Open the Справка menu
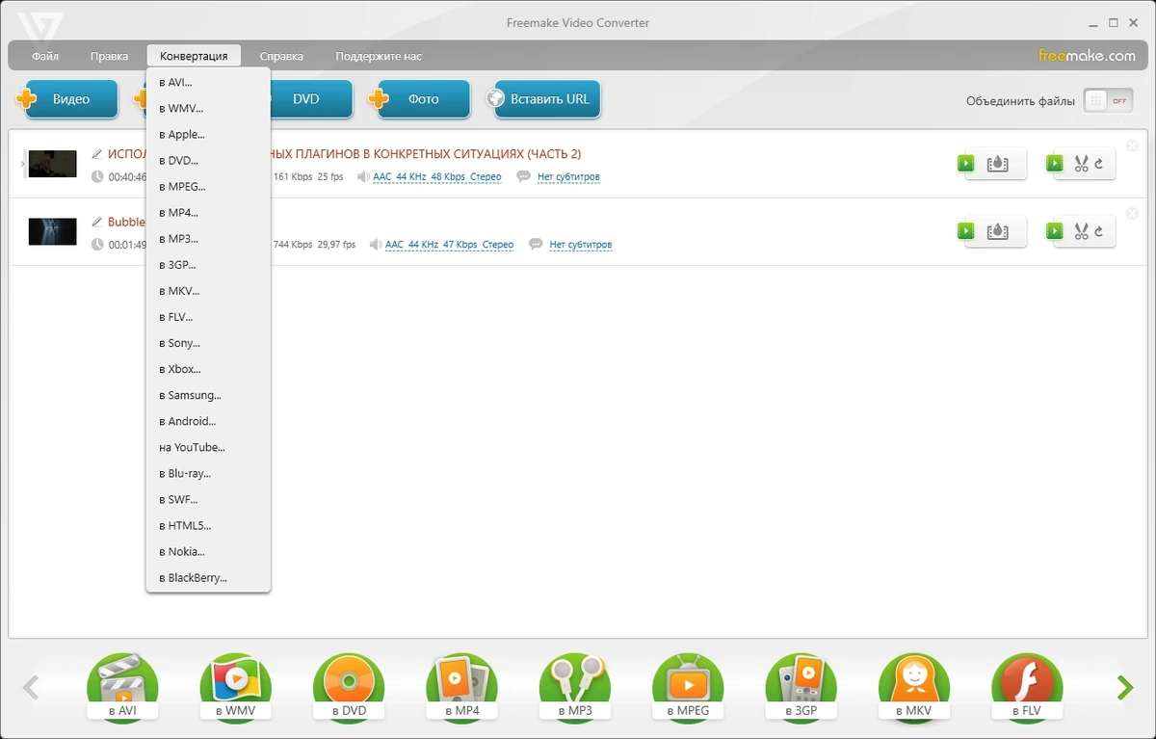 tap(281, 56)
